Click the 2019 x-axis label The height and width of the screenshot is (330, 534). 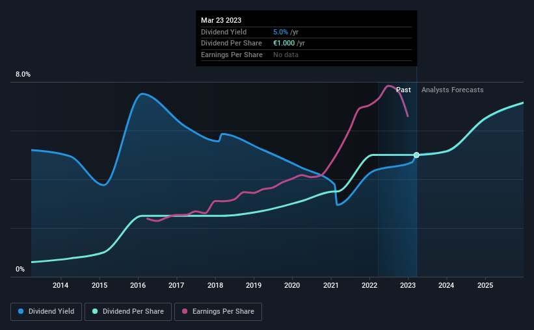click(254, 285)
